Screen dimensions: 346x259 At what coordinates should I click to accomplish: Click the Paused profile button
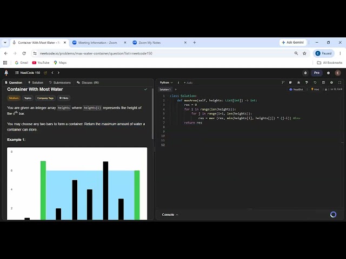point(323,53)
